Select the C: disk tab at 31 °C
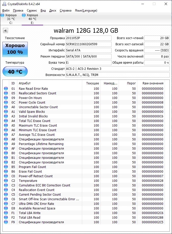 (x=11, y=19)
